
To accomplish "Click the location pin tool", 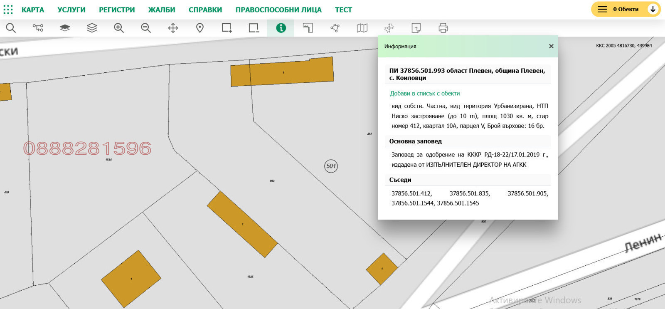I will point(200,28).
